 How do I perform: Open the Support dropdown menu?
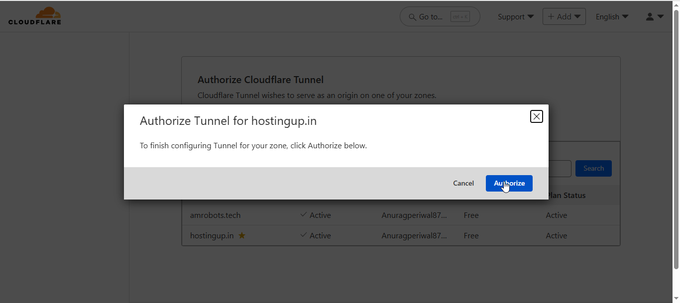pos(516,16)
